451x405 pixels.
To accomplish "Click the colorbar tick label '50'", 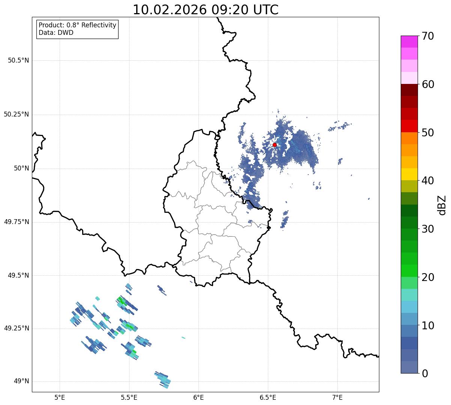I will click(428, 133).
